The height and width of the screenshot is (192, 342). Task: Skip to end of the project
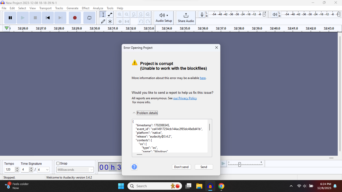click(60, 18)
